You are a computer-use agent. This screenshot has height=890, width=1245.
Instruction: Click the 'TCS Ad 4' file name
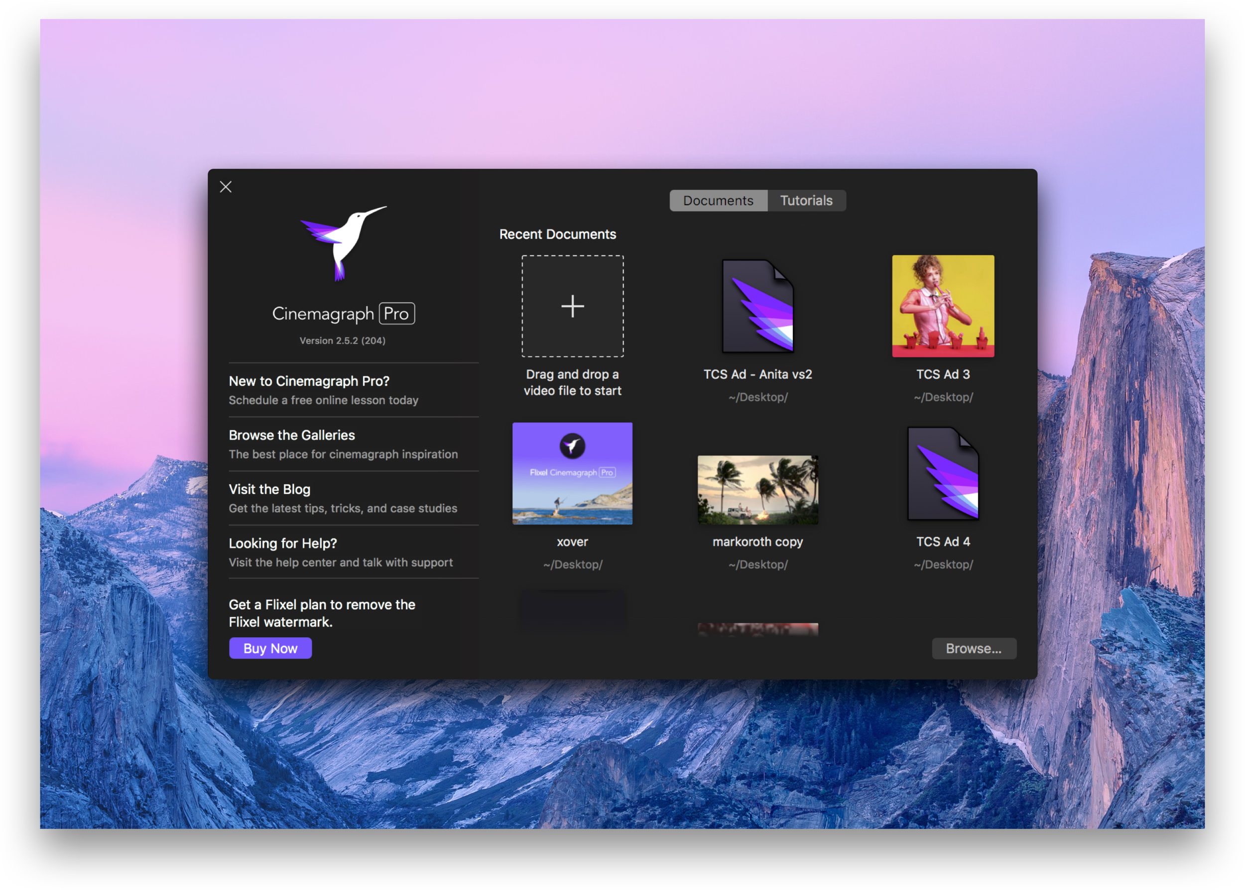click(x=943, y=542)
